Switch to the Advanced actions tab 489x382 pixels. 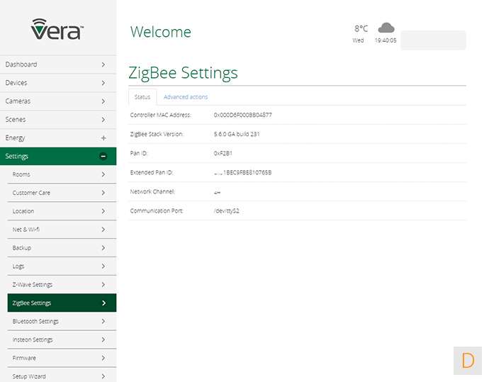click(x=186, y=97)
